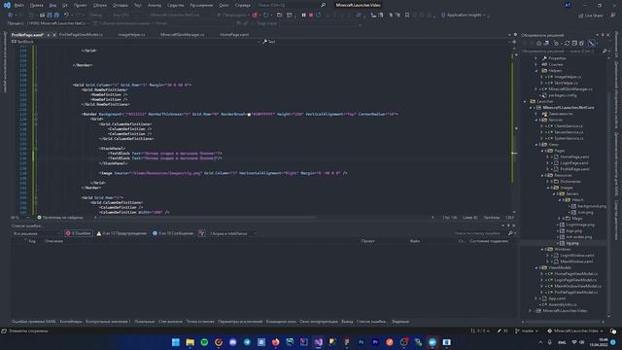The width and height of the screenshot is (622, 350).
Task: Switch to HomePage.xaml editor tab
Action: pos(234,35)
